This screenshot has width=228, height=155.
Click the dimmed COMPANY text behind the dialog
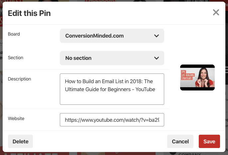pos(189,154)
